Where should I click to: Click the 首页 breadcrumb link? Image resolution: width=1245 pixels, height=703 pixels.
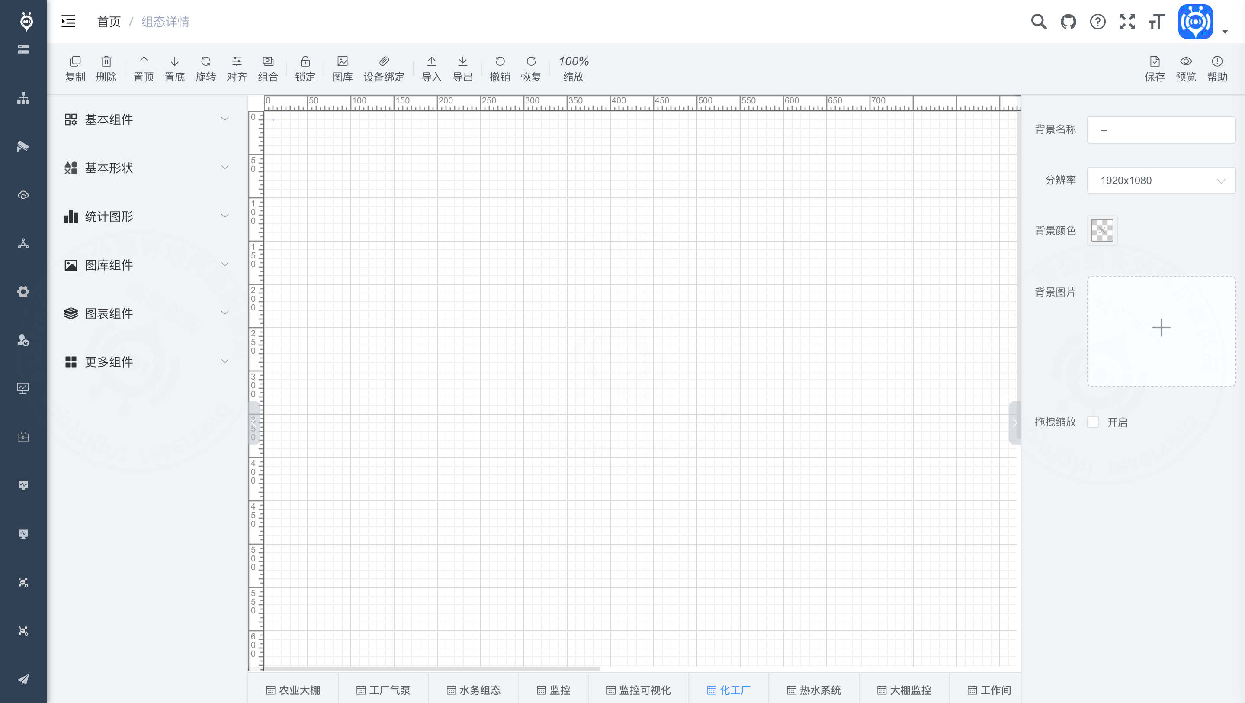[109, 22]
